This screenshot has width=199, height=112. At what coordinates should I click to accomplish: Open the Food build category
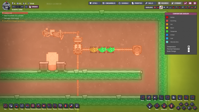[22, 106]
